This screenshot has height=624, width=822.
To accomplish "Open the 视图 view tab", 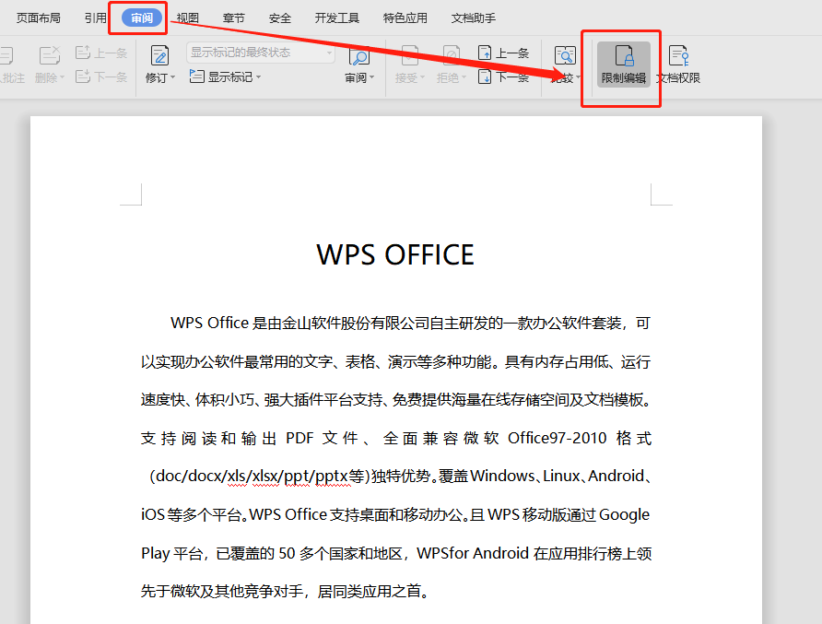I will (x=188, y=18).
